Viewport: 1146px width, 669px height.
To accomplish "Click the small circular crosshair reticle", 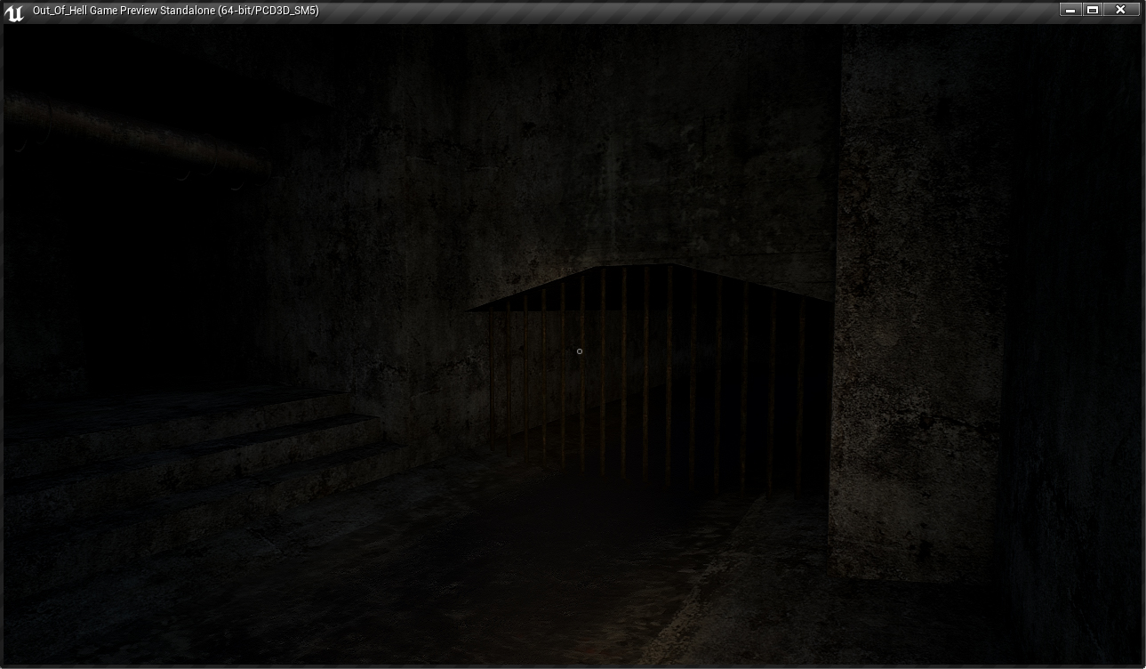I will pyautogui.click(x=580, y=351).
